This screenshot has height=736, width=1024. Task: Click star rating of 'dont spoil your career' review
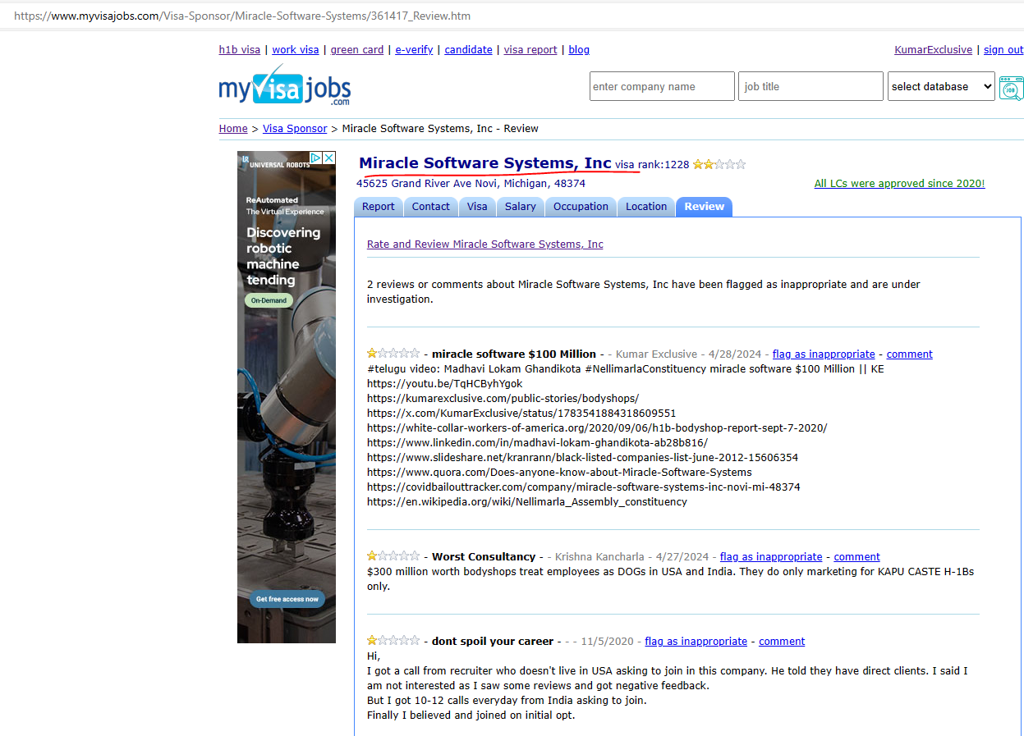tap(393, 641)
